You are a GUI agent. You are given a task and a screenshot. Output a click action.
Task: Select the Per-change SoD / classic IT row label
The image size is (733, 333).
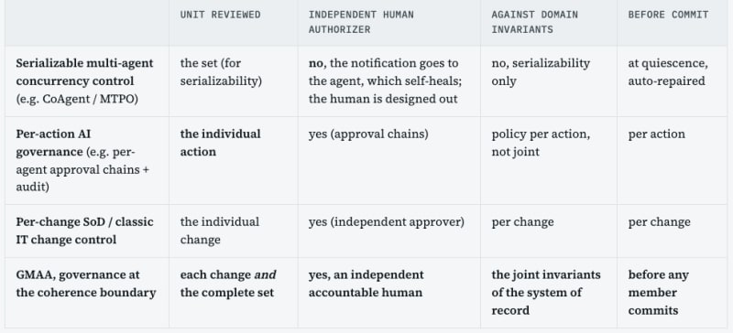pyautogui.click(x=84, y=231)
